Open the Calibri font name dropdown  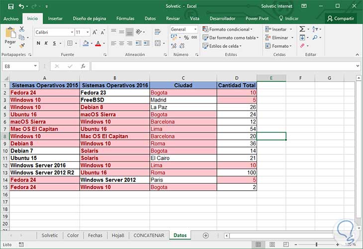pyautogui.click(x=72, y=32)
